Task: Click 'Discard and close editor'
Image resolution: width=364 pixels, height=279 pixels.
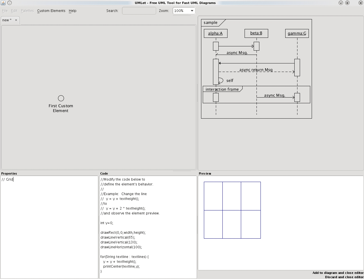Action: point(344,277)
